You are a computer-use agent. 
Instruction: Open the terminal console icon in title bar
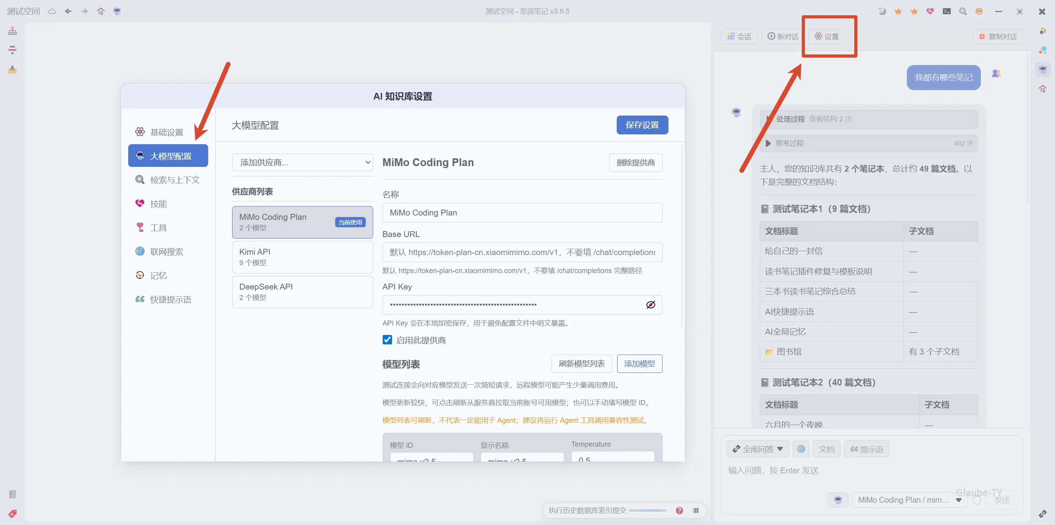point(946,11)
